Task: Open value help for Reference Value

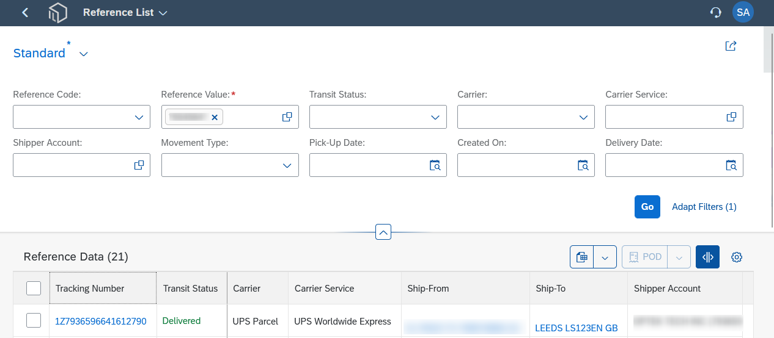Action: click(x=287, y=117)
